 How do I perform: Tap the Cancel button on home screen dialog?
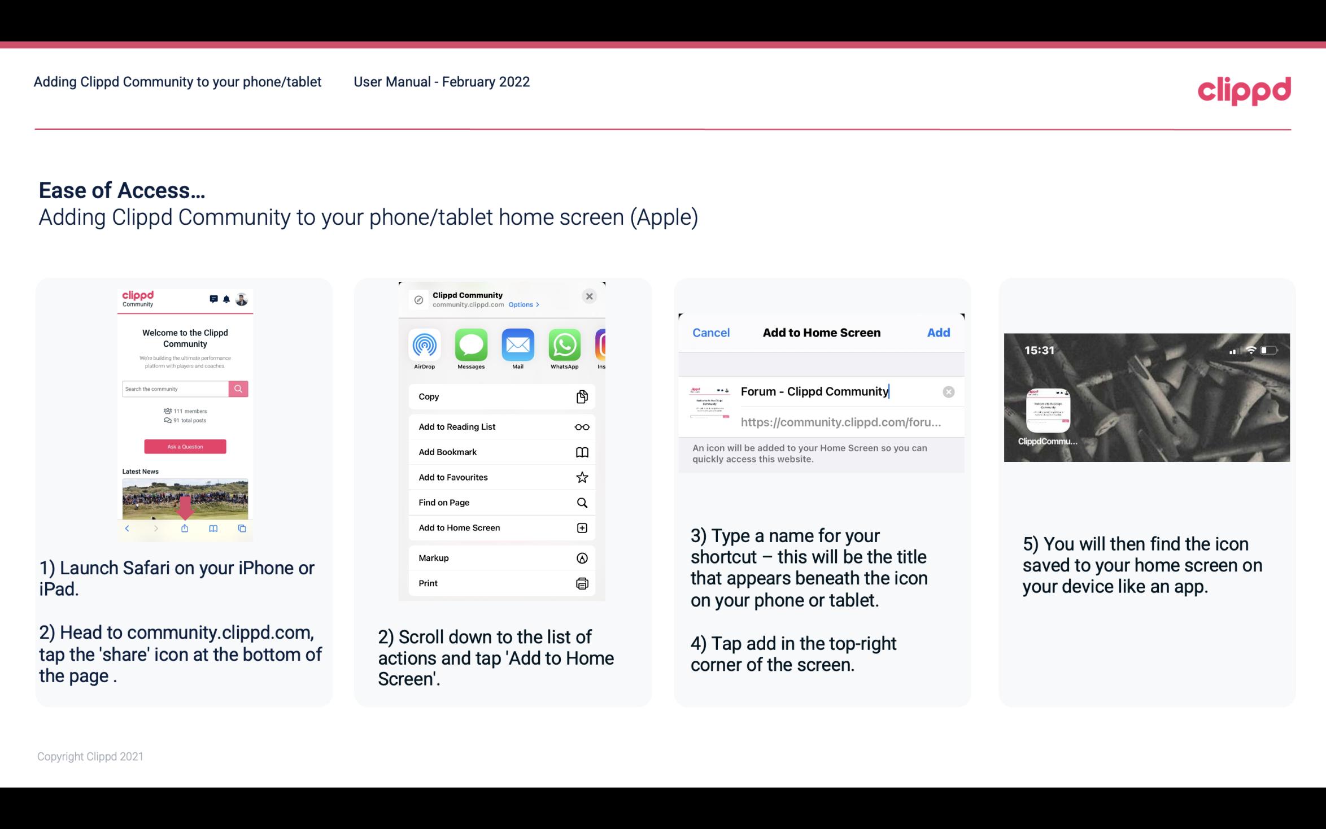click(x=711, y=331)
